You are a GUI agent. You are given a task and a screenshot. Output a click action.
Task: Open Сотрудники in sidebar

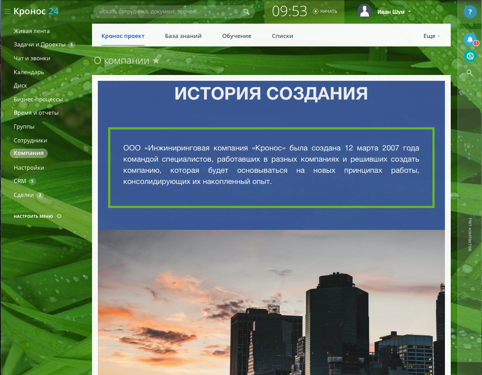pyautogui.click(x=30, y=140)
